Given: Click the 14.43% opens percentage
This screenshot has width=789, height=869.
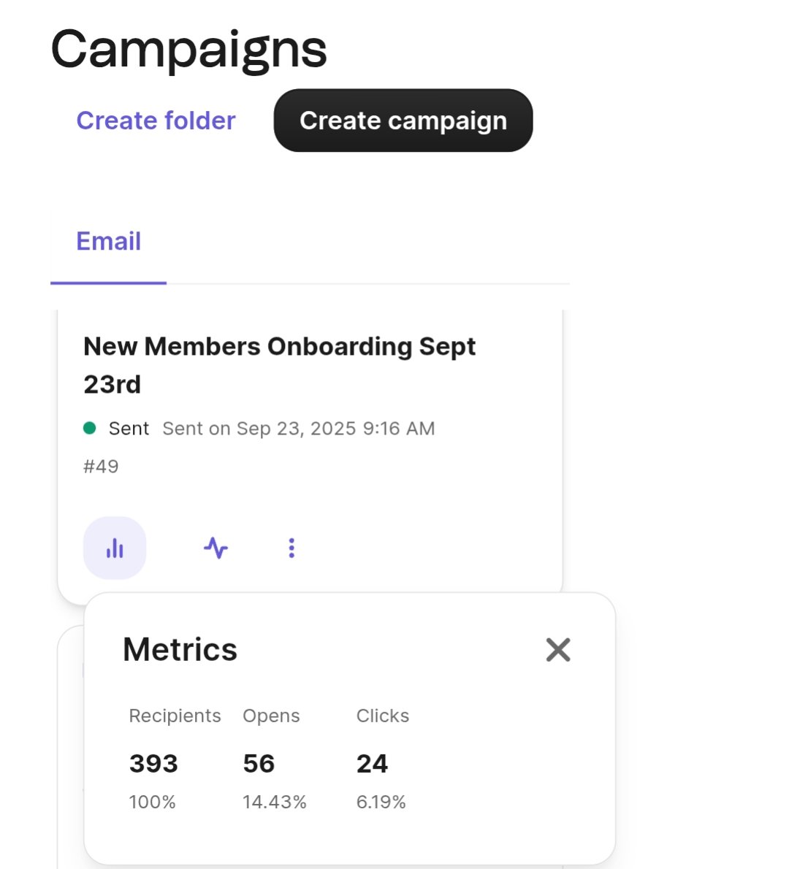Looking at the screenshot, I should coord(275,801).
